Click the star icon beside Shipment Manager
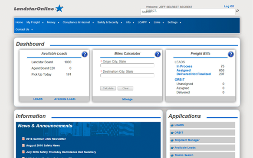The width and height of the screenshot is (253, 158). coord(172,140)
